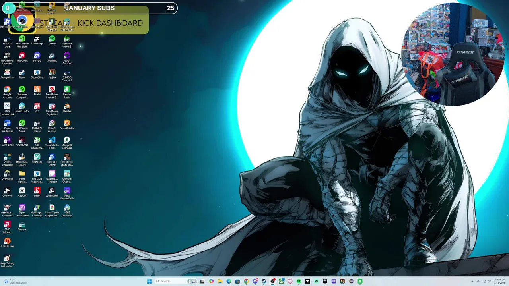Launch the MongoDB Compass desktop icon

coord(67,143)
